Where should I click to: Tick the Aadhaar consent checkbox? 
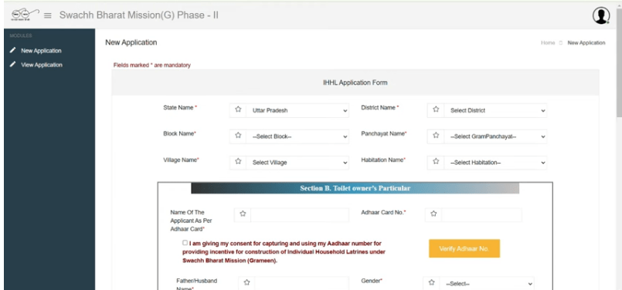click(185, 243)
